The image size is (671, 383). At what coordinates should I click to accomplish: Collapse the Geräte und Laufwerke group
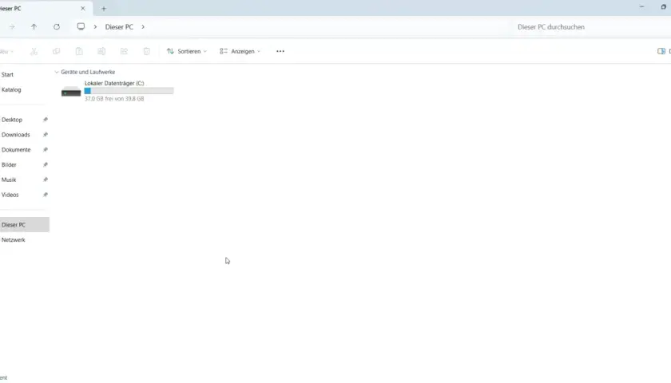point(57,73)
